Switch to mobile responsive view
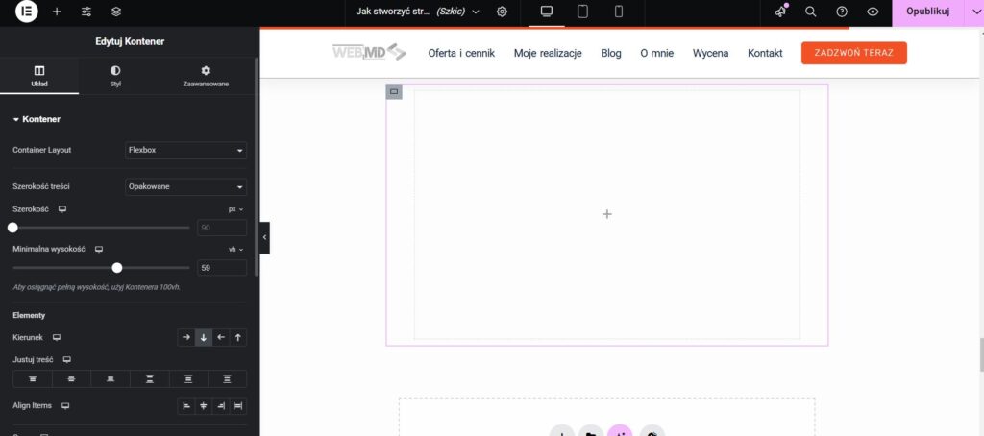This screenshot has width=984, height=436. click(x=618, y=12)
